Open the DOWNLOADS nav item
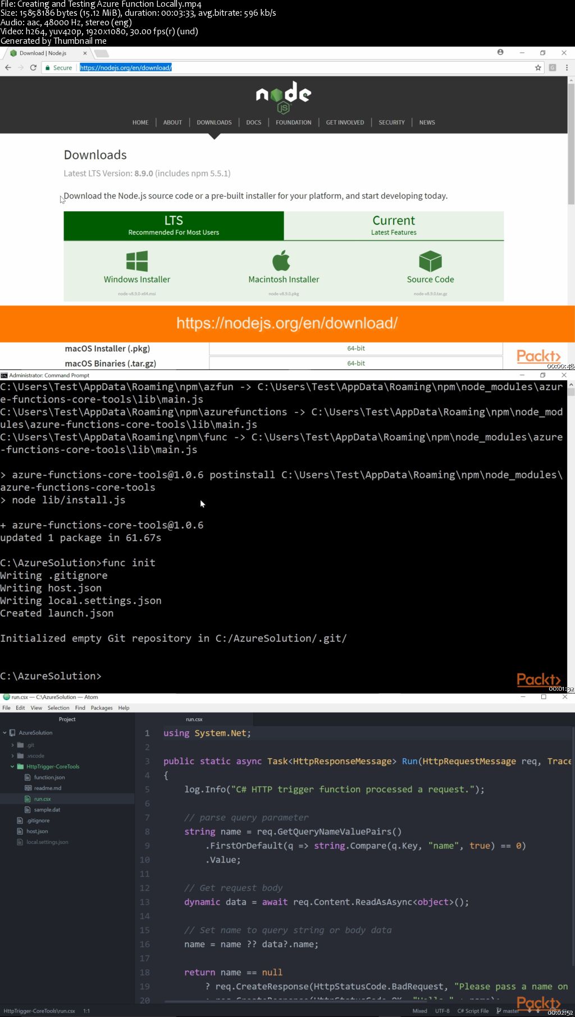This screenshot has height=1017, width=575. [214, 122]
